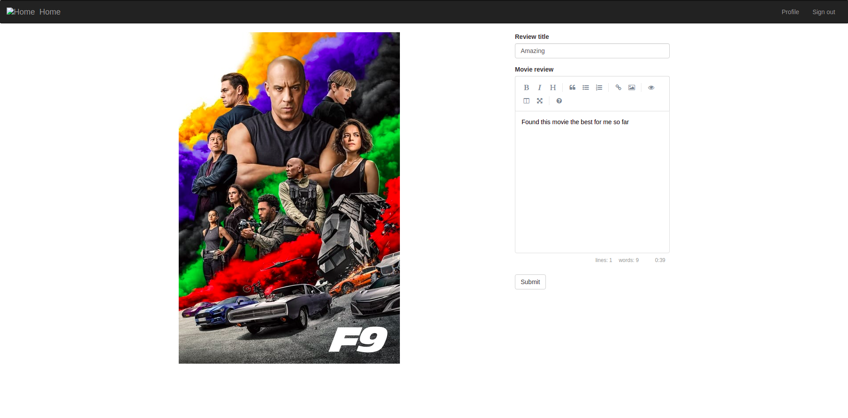Click the 'Review title' label
848x418 pixels.
[x=532, y=37]
